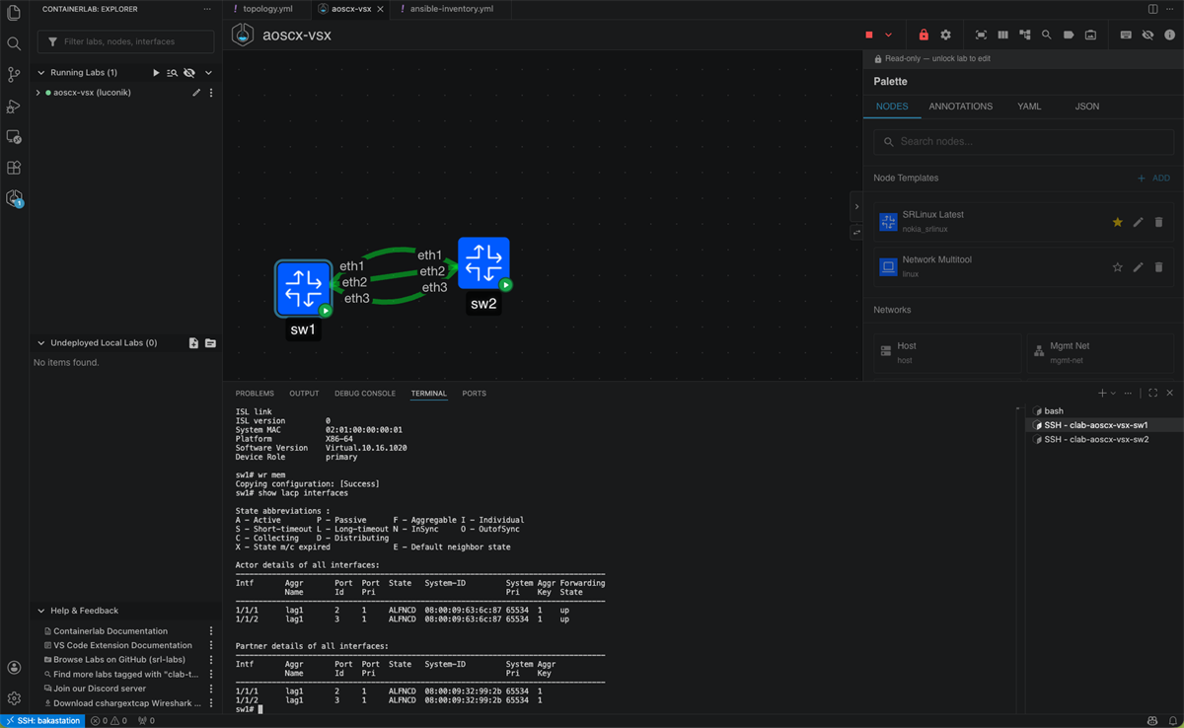The height and width of the screenshot is (728, 1184).
Task: Open Running Labs more actions chevron
Action: (208, 73)
